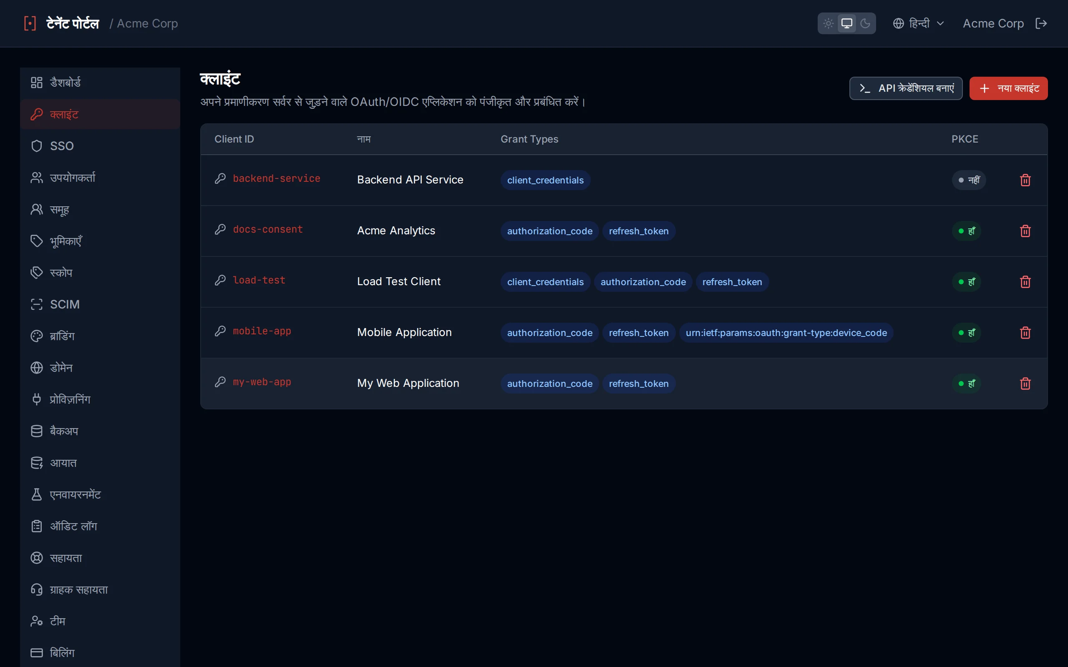This screenshot has height=667, width=1068.
Task: Click Load Test Client name cell
Action: pos(398,281)
